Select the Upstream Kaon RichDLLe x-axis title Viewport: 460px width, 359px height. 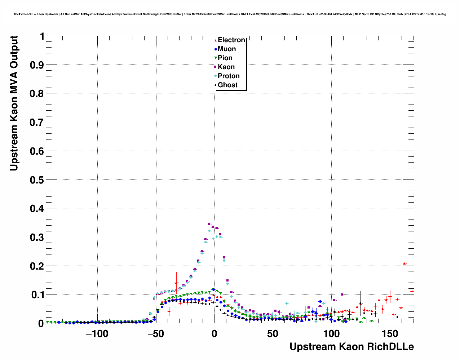pos(352,347)
